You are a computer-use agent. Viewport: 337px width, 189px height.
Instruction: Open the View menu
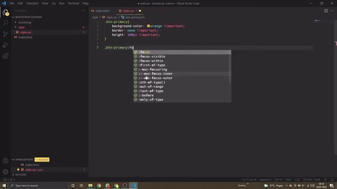(x=45, y=4)
